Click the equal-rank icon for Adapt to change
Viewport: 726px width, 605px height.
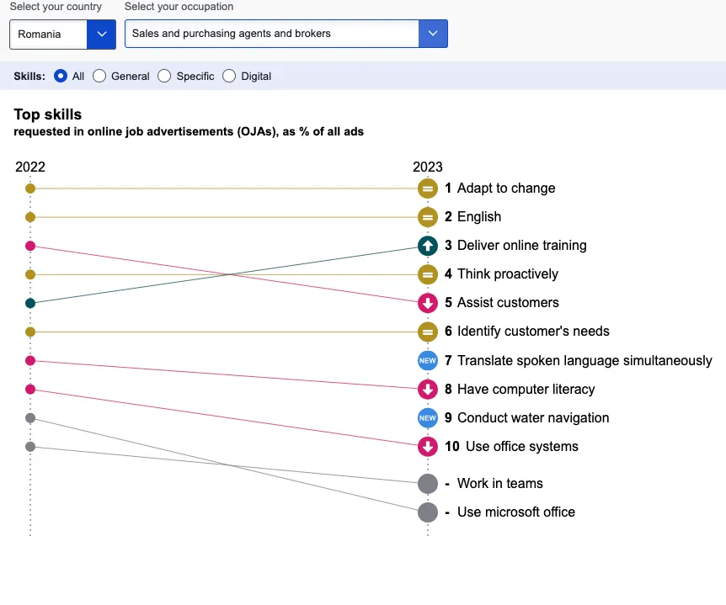coord(428,188)
